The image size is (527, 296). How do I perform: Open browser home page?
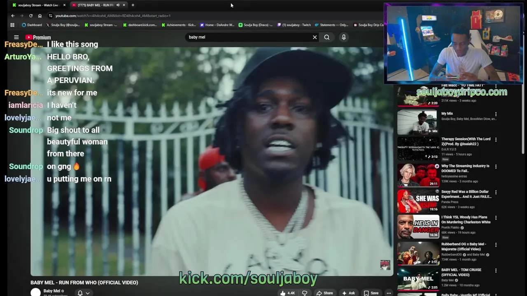coord(40,16)
